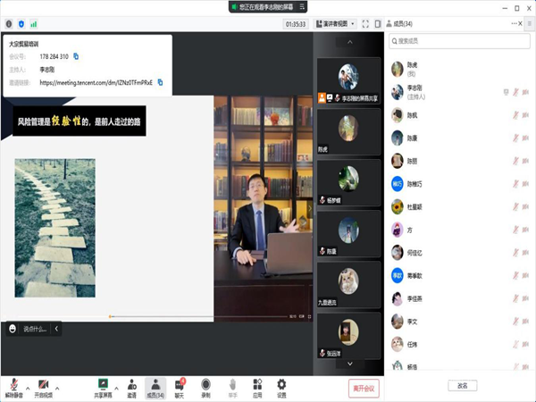Start recording with the 录制 icon

(205, 384)
